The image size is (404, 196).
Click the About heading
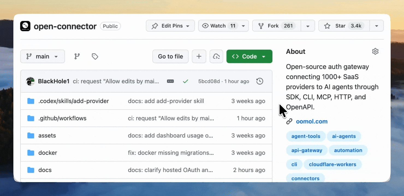click(x=296, y=51)
